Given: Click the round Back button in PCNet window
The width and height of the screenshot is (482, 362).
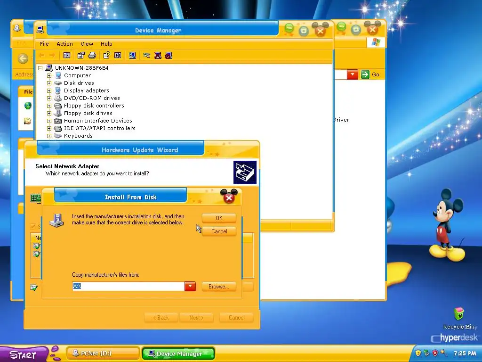Looking at the screenshot, I should [23, 58].
